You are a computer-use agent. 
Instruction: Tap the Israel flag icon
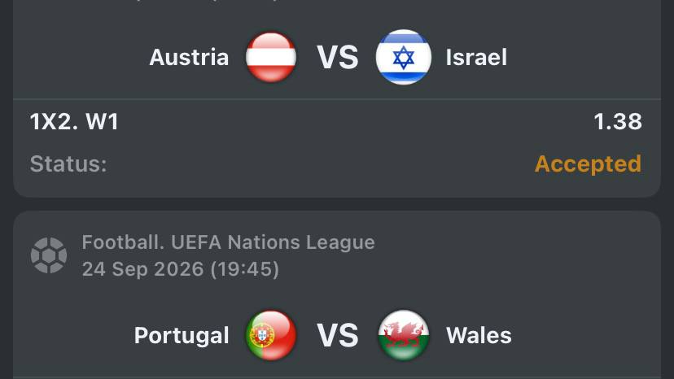pyautogui.click(x=403, y=57)
